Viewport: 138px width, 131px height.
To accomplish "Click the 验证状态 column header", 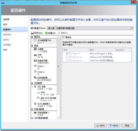I will (x=123, y=50).
